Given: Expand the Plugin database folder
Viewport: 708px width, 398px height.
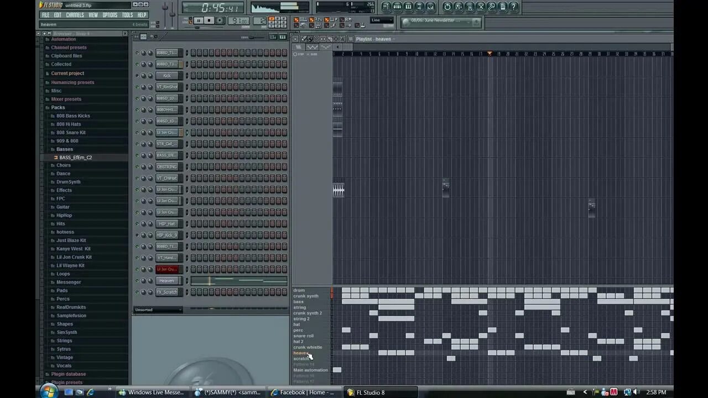Looking at the screenshot, I should [x=69, y=374].
